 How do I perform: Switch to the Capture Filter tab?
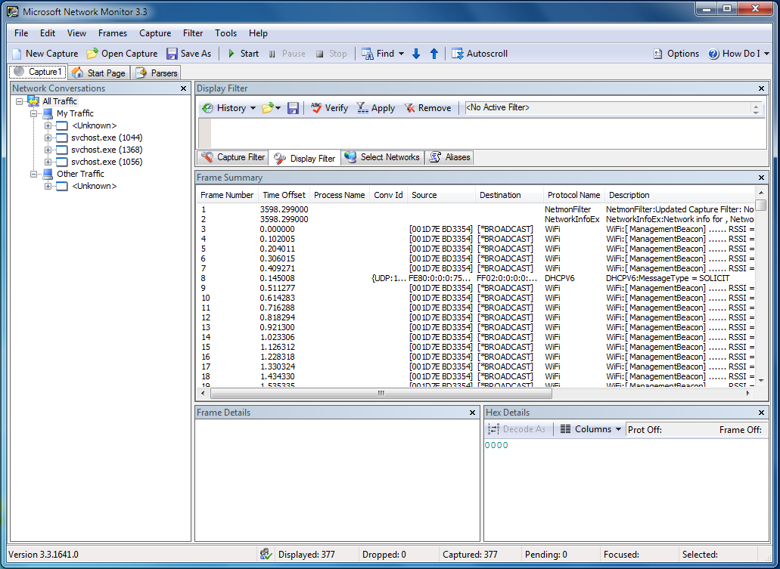233,157
